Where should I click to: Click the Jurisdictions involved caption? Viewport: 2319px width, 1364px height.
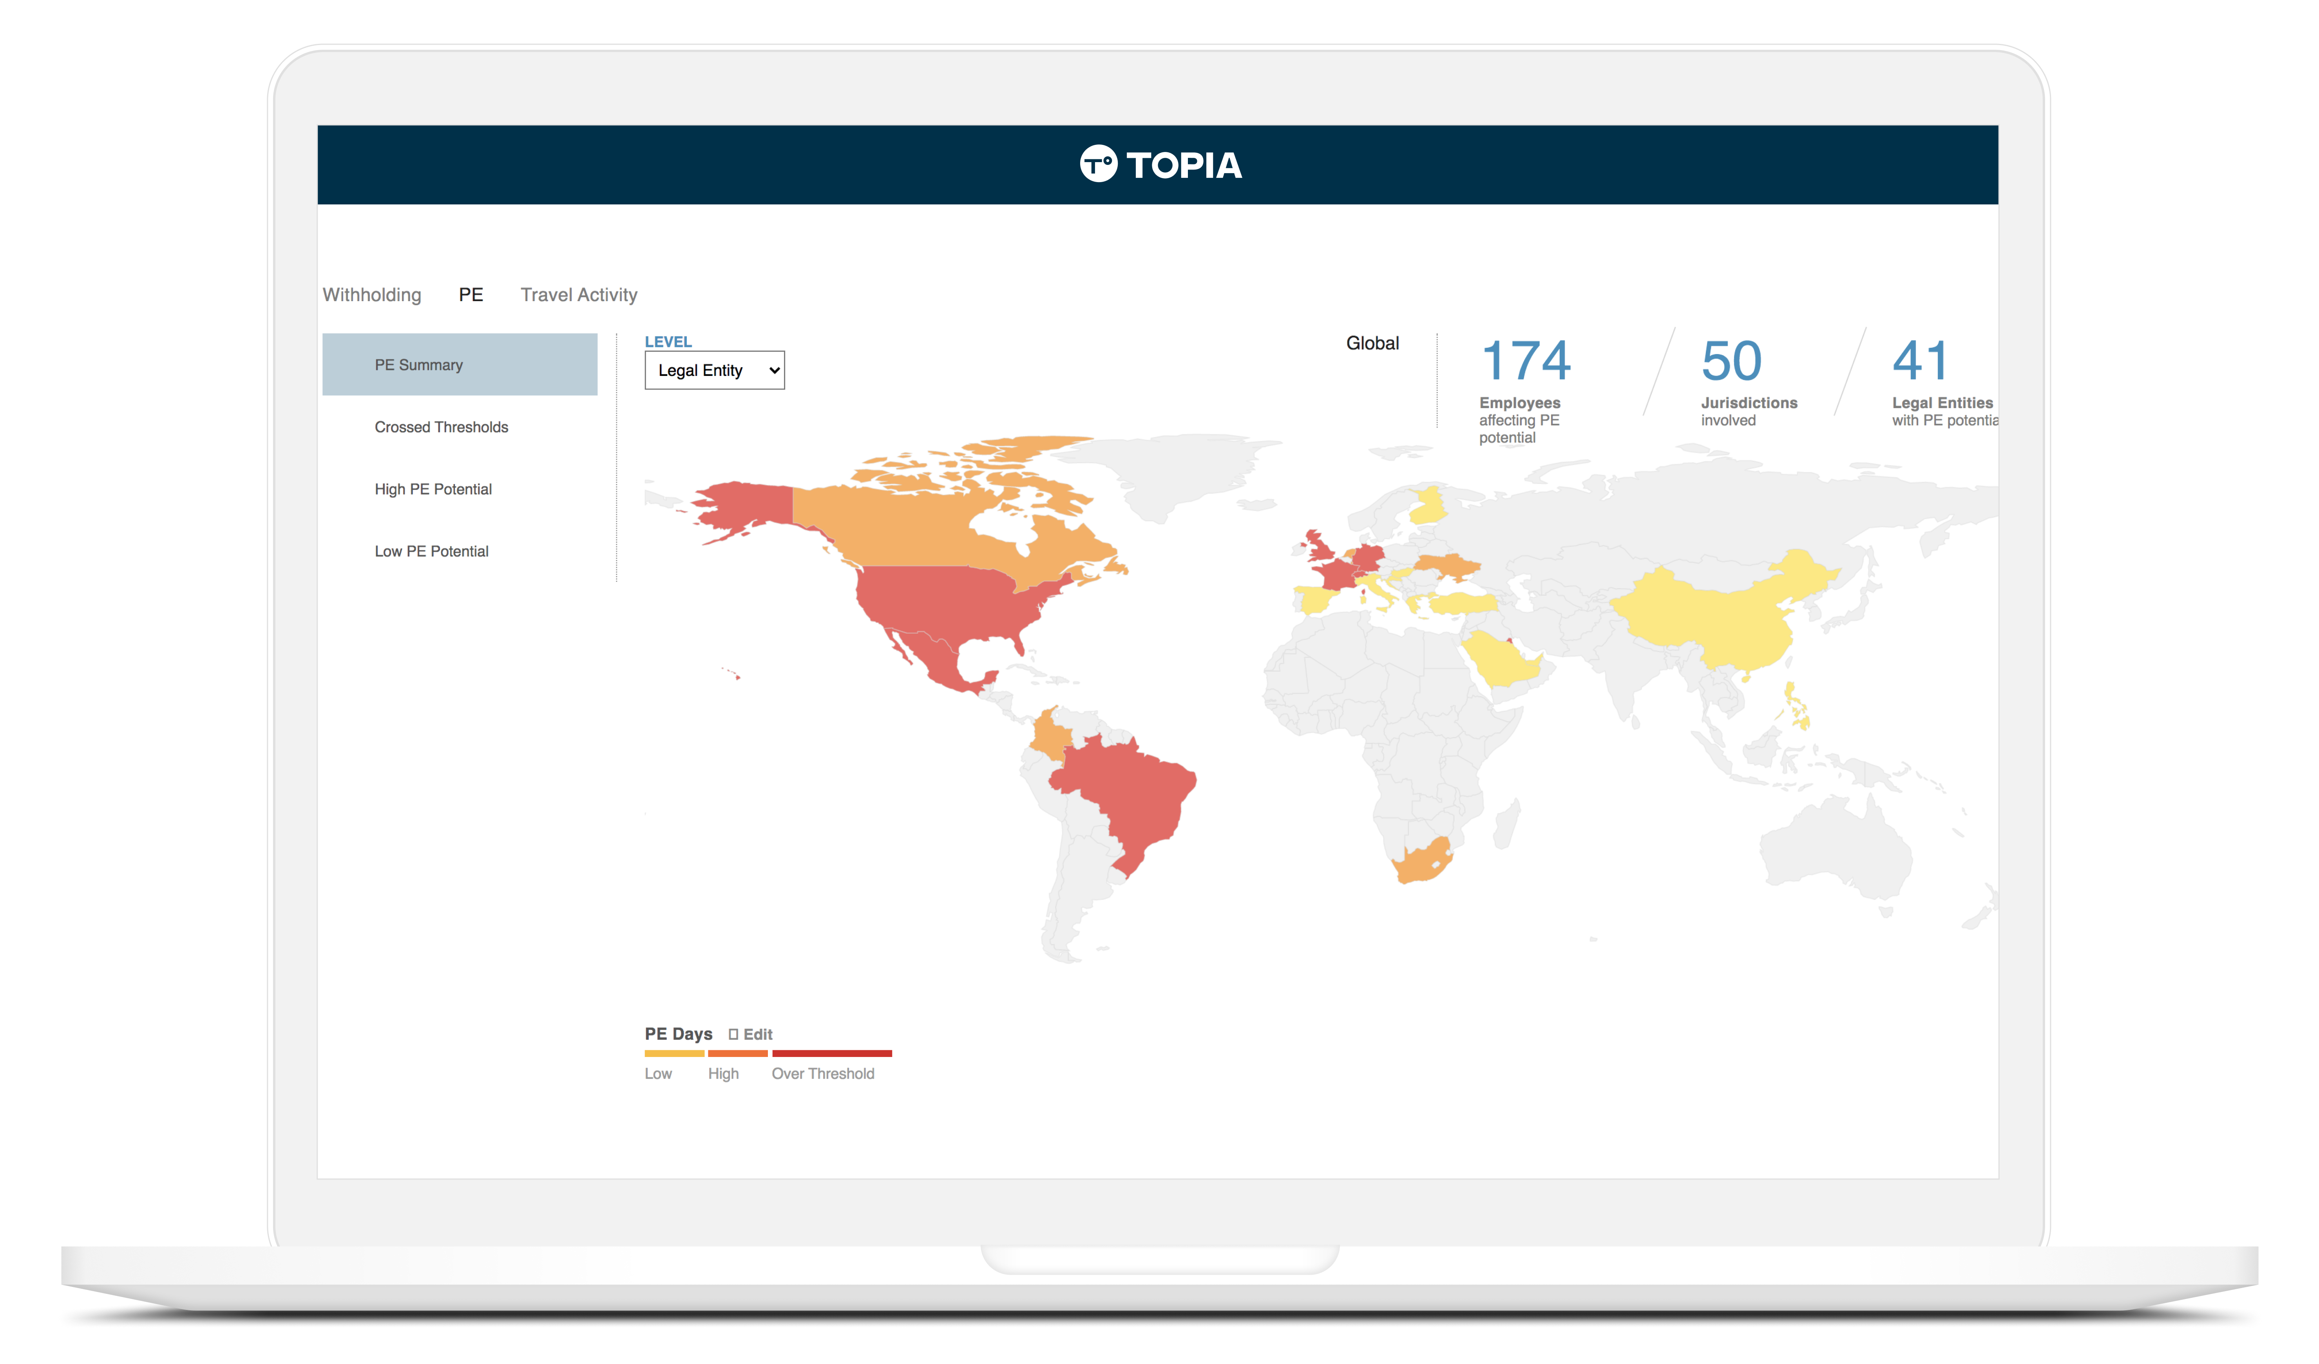pyautogui.click(x=1749, y=411)
